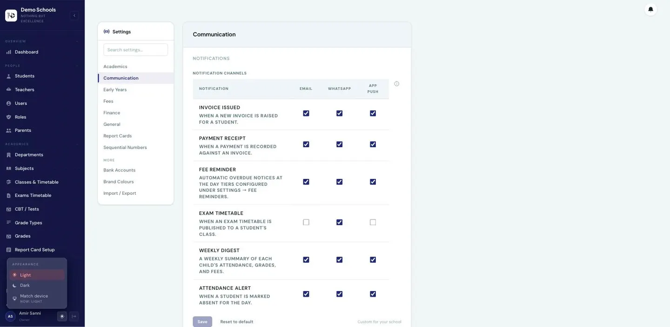Uncheck WhatsApp for Fee Reminder
This screenshot has height=327, width=670.
[x=340, y=182]
